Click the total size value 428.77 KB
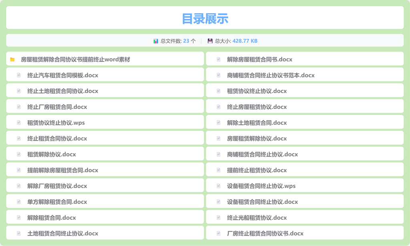 245,41
